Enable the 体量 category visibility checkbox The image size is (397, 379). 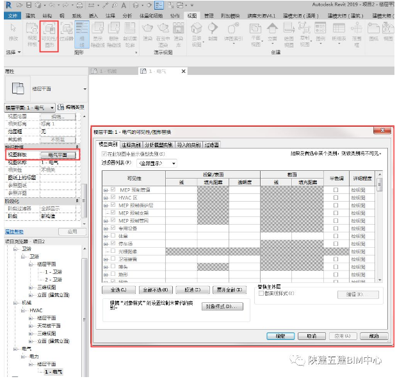113,236
